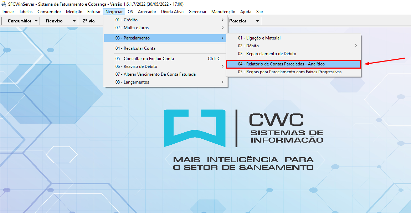Click the 2ª via toolbar button
Screen dimensions: 411x213
[89, 21]
